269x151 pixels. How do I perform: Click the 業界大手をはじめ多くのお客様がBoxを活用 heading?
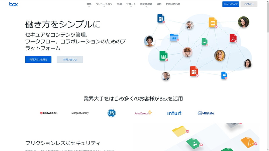click(133, 99)
